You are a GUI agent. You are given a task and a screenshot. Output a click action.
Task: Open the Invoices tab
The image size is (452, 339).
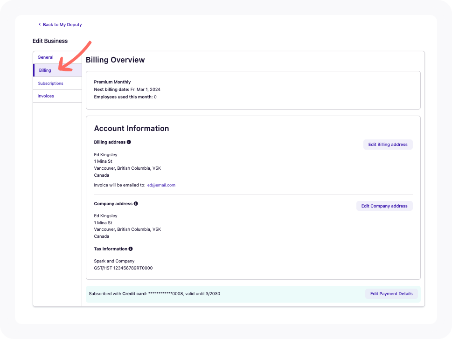(46, 96)
